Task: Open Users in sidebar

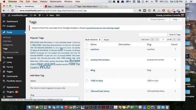Action: 9,97
